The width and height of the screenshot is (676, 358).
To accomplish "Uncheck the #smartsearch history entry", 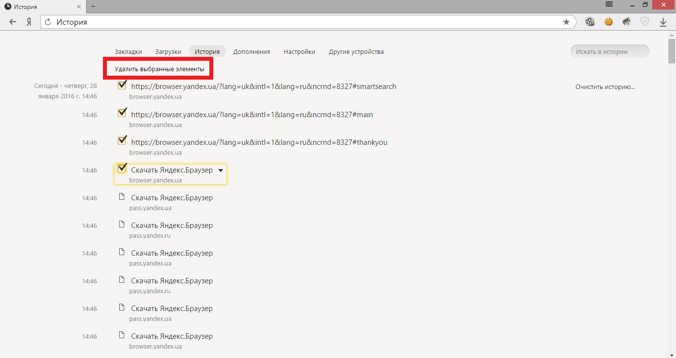I will [x=122, y=86].
